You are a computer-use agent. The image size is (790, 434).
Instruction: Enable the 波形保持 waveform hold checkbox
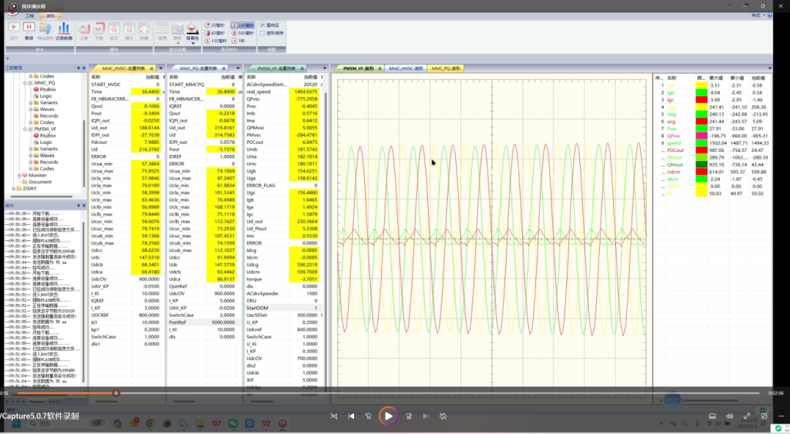point(263,33)
